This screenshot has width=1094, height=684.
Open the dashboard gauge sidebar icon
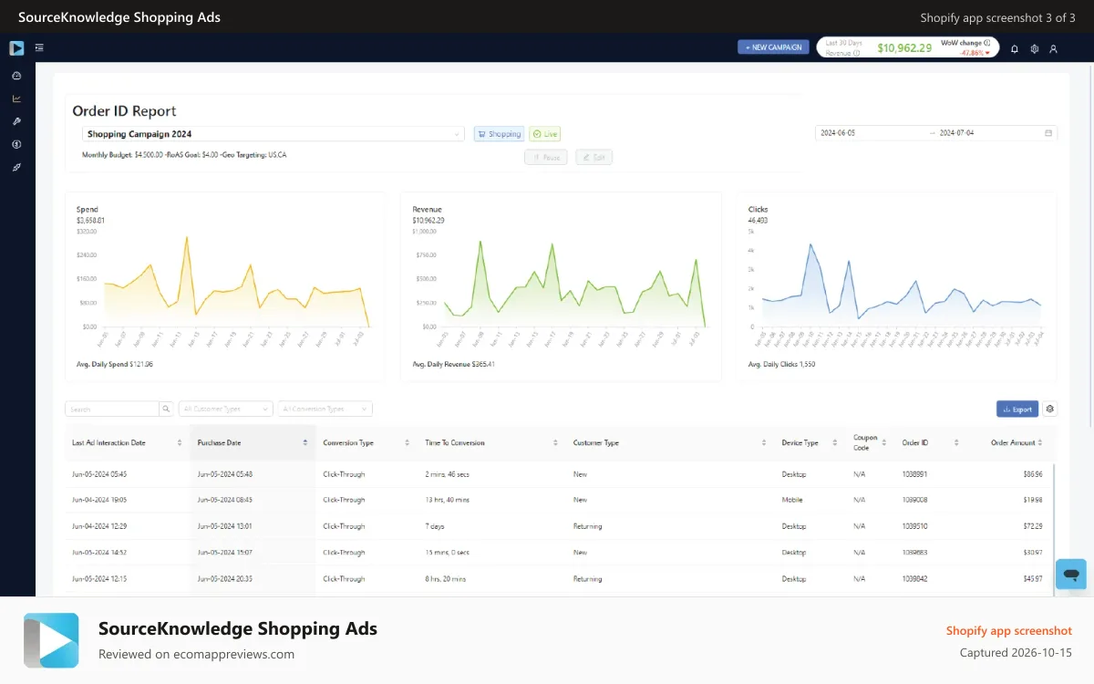tap(16, 76)
